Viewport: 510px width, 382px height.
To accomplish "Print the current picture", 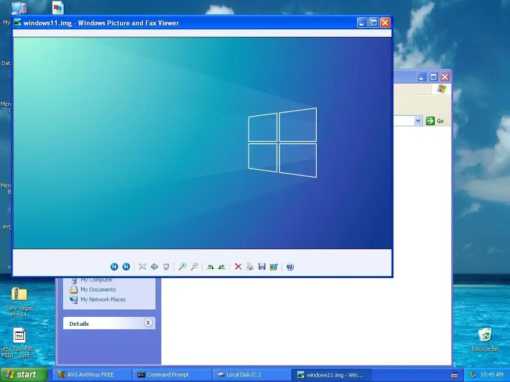I will coord(250,267).
